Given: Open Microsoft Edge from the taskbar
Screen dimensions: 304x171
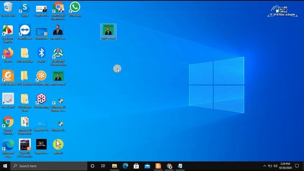Looking at the screenshot, I should pos(125,166).
